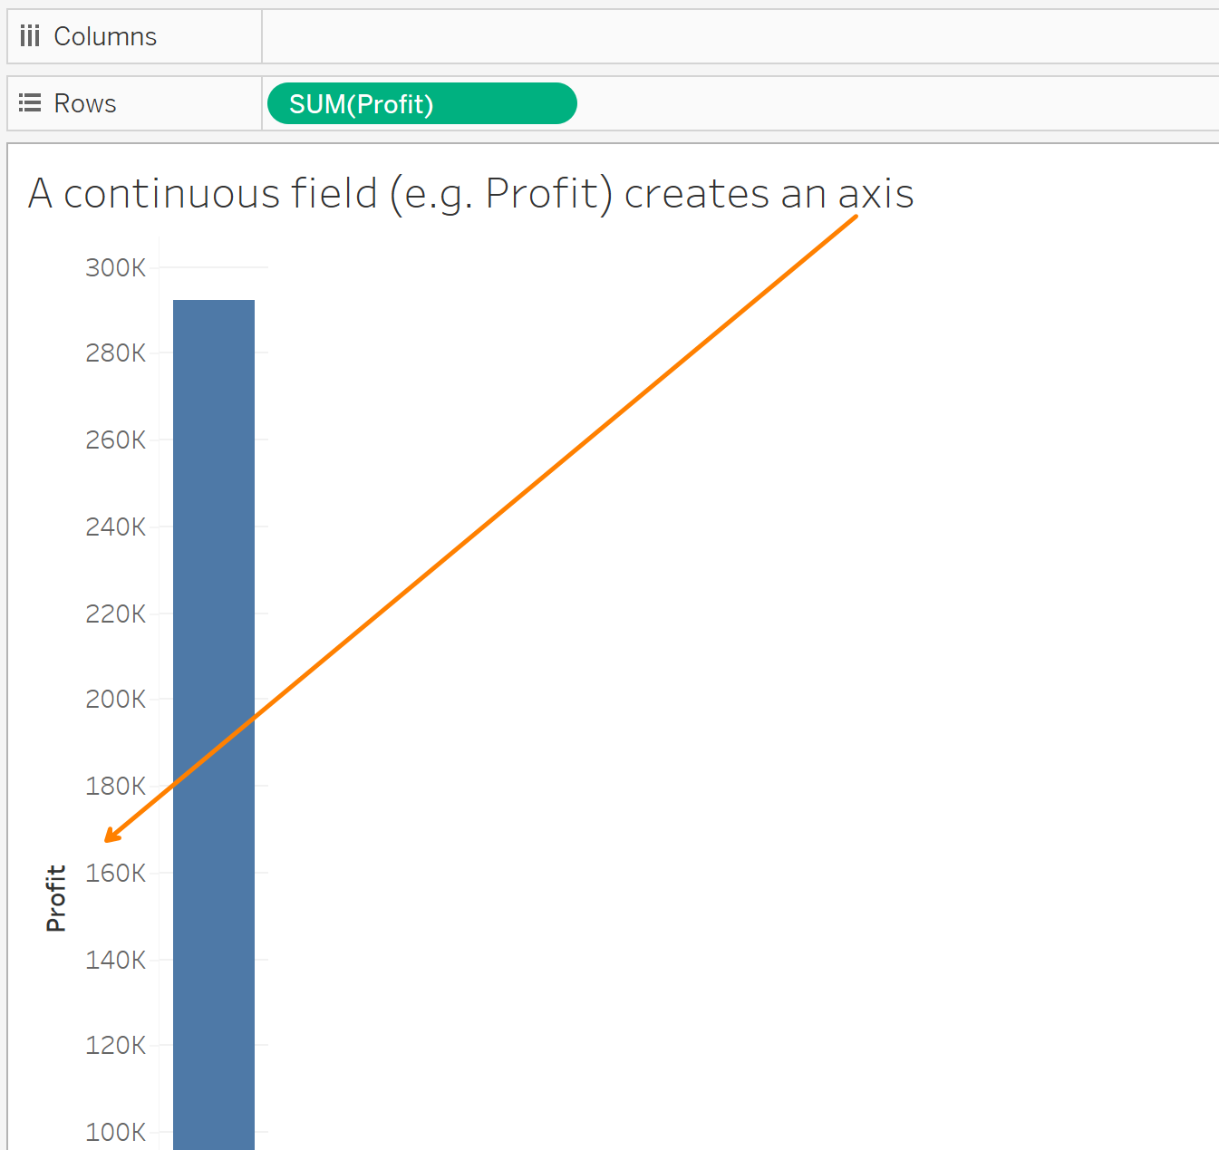The image size is (1219, 1150).
Task: Click the 140K axis tick label
Action: 115,960
